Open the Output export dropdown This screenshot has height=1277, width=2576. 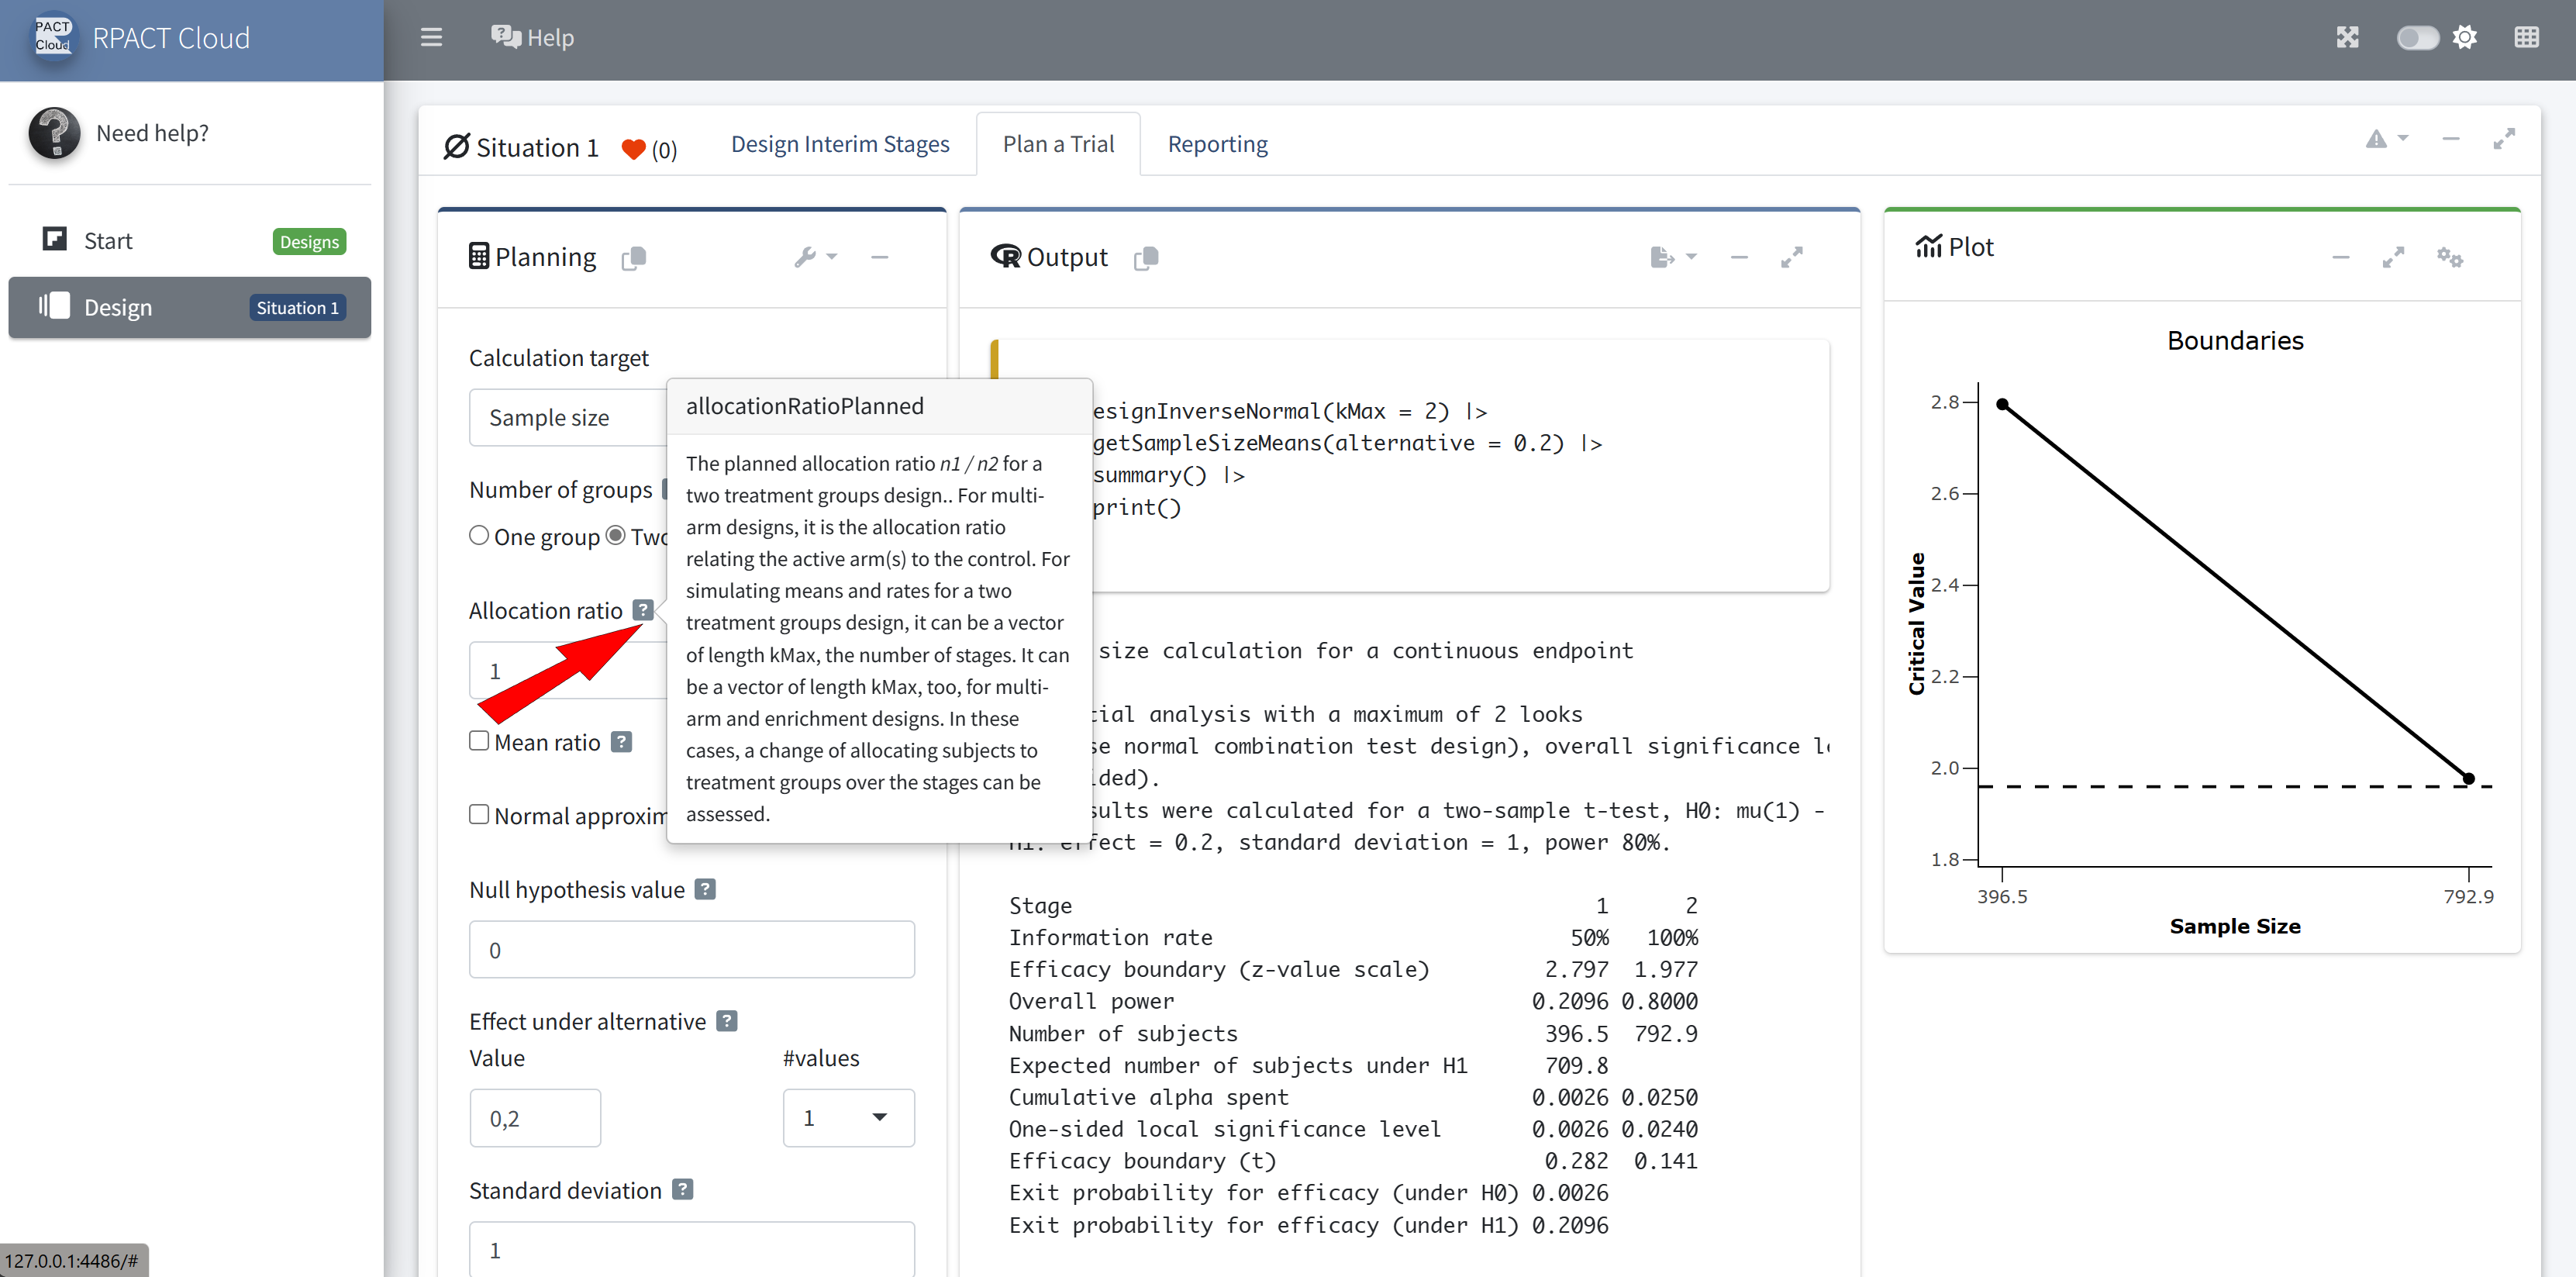(1673, 257)
